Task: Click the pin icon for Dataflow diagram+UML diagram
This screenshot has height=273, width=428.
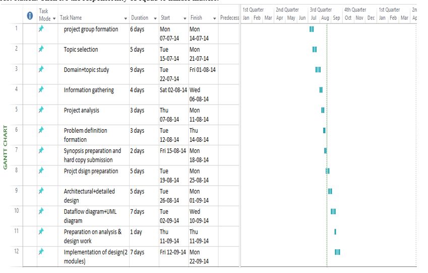Action: pyautogui.click(x=41, y=211)
